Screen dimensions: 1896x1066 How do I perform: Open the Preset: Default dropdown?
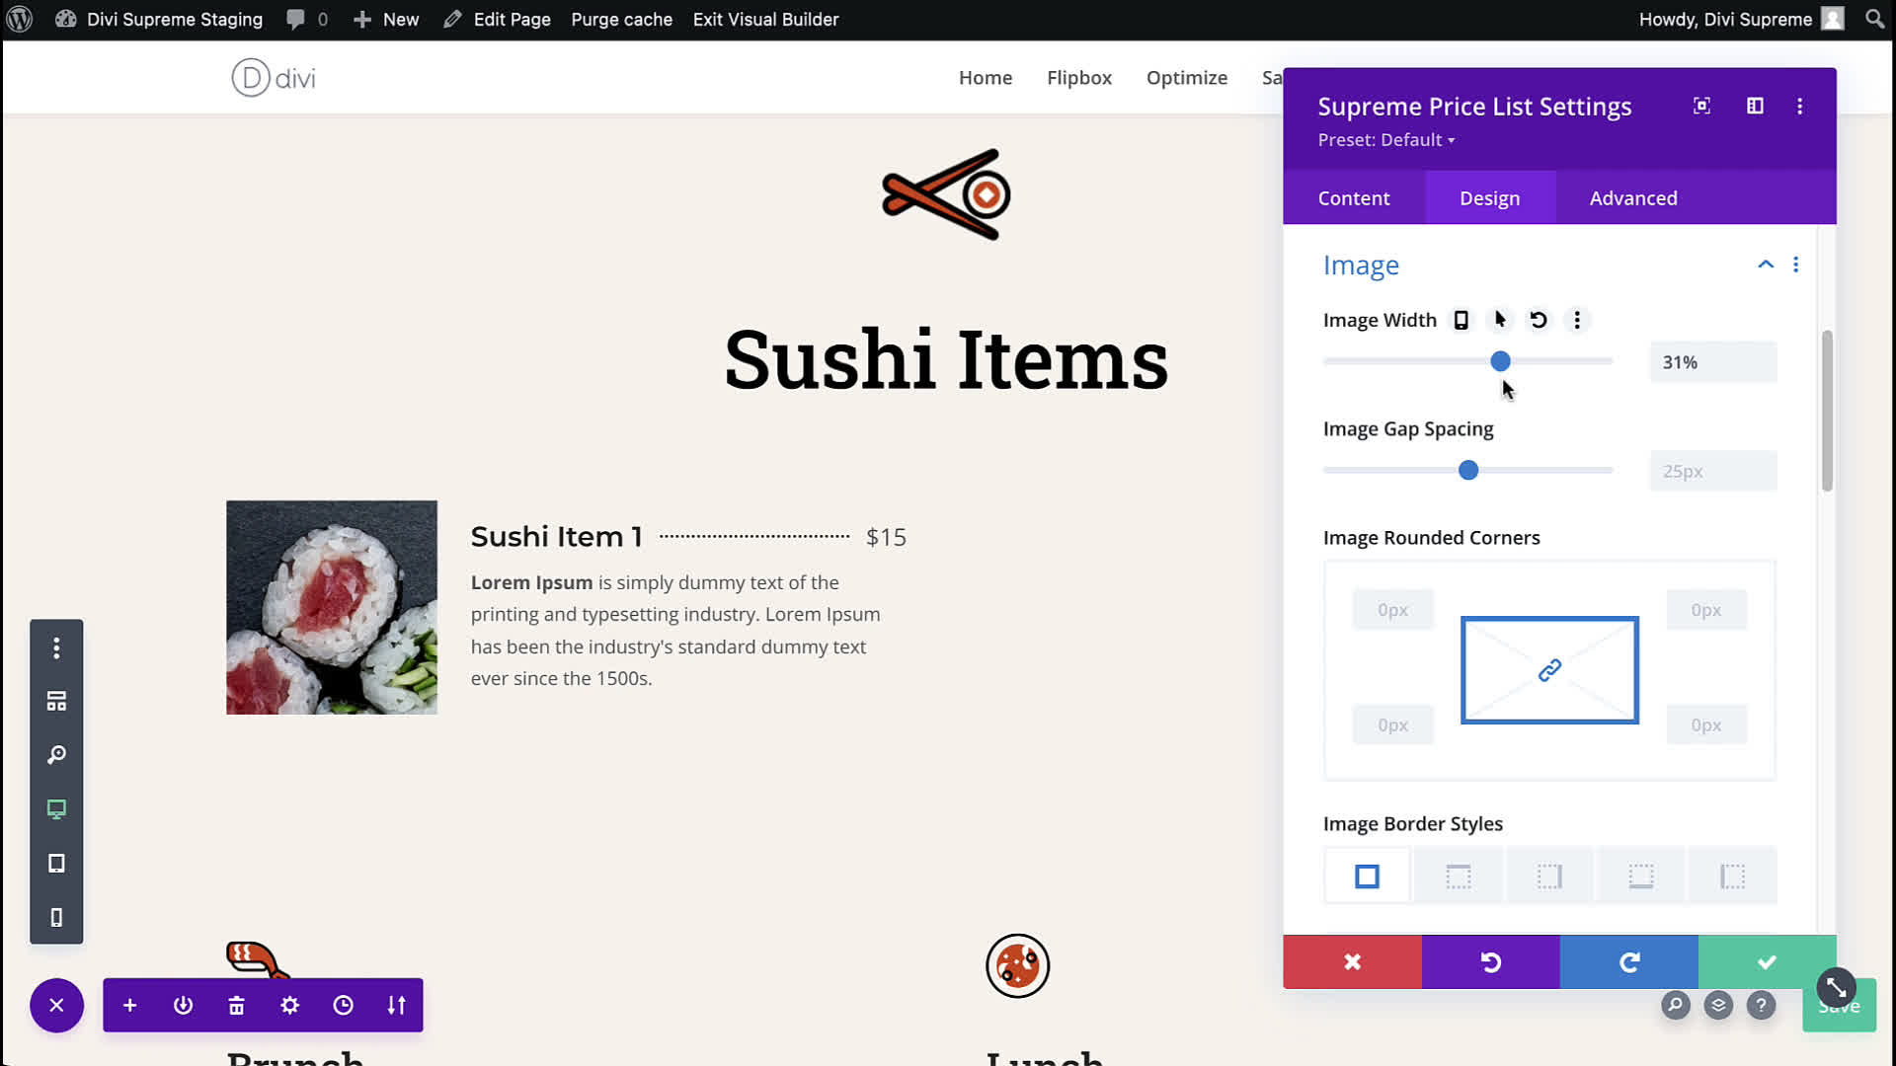click(1385, 140)
